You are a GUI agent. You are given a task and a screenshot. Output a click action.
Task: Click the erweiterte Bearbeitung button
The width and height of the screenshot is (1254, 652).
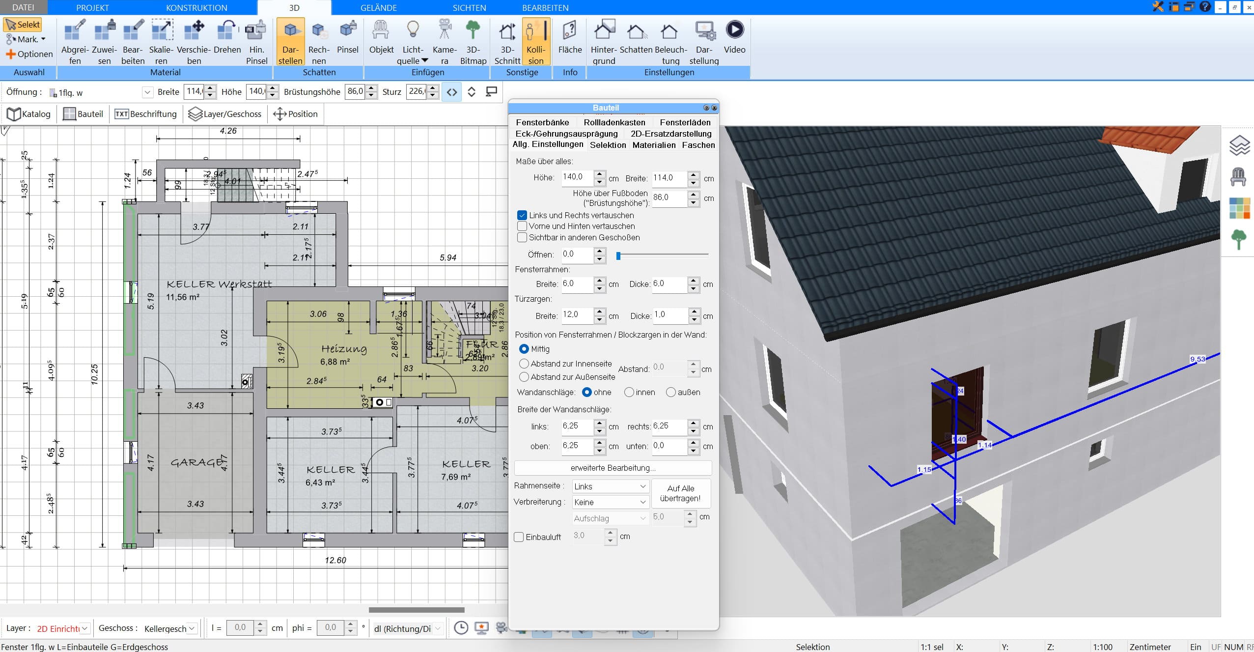click(x=613, y=468)
